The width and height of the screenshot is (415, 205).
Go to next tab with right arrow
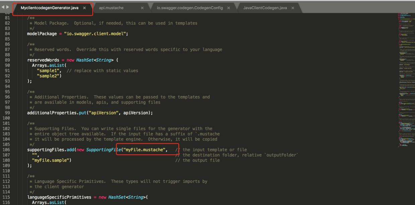coord(8,7)
